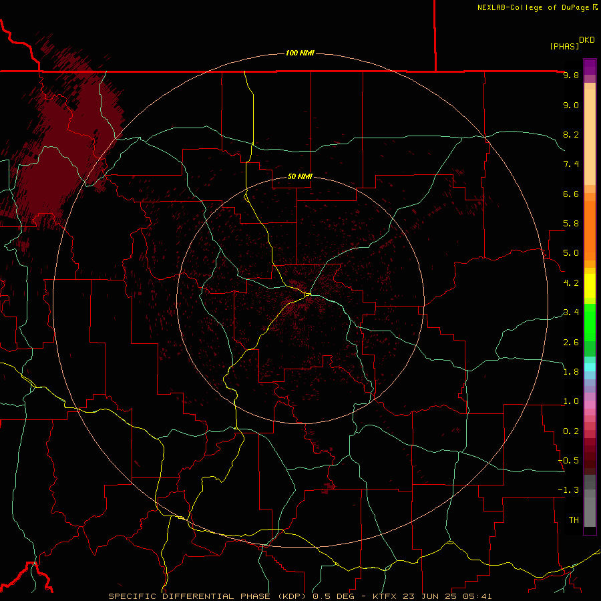Click the 2.6 value on the legend
The width and height of the screenshot is (601, 601).
point(571,343)
